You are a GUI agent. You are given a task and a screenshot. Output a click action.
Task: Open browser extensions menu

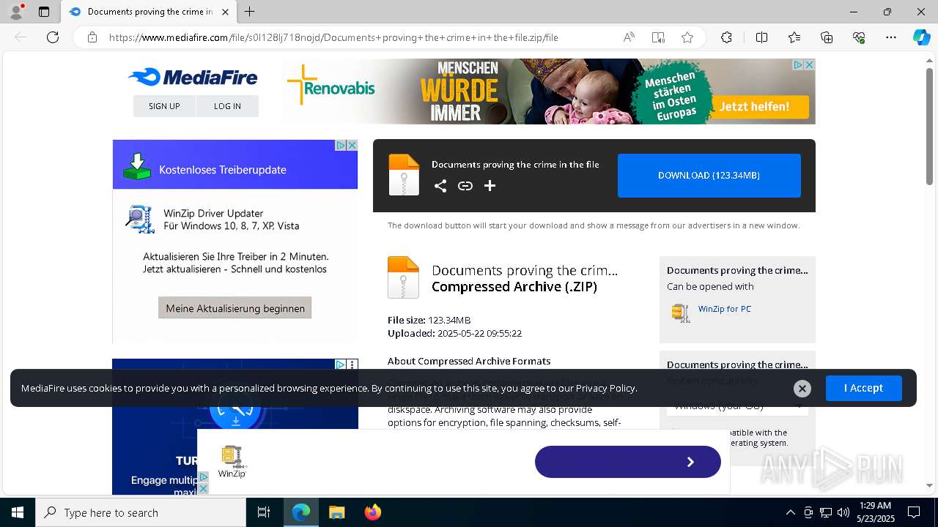tap(726, 37)
